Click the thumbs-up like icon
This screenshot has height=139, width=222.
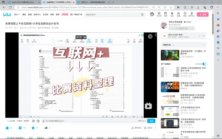click(x=7, y=128)
